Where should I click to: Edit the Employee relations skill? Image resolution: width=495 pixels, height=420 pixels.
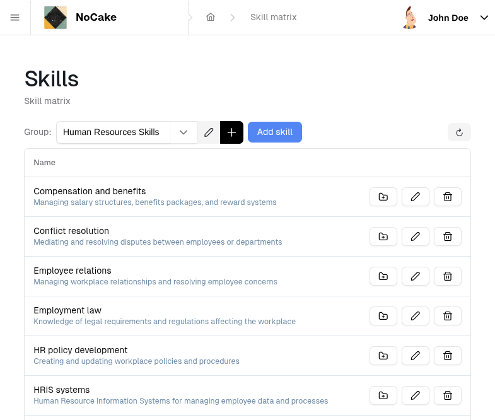[x=416, y=276]
